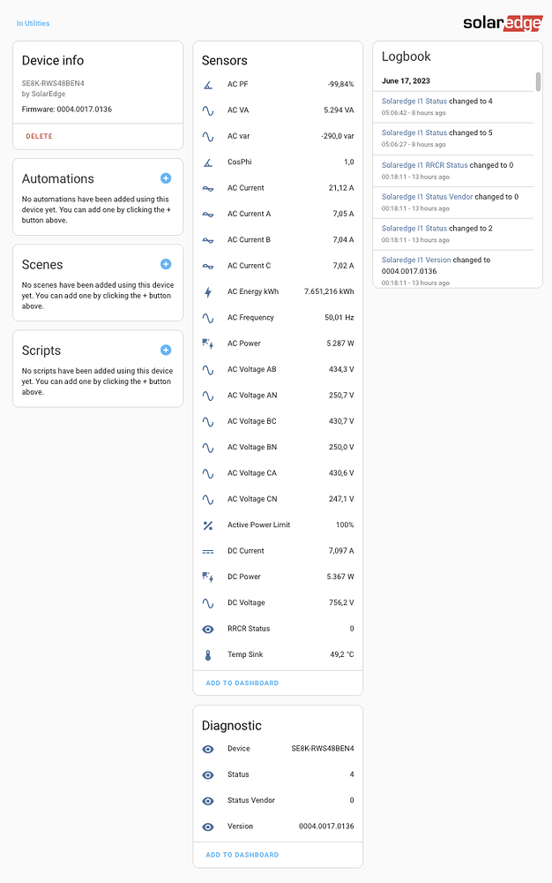552x883 pixels.
Task: Navigate back using the In Utilities breadcrumb
Action: 33,23
